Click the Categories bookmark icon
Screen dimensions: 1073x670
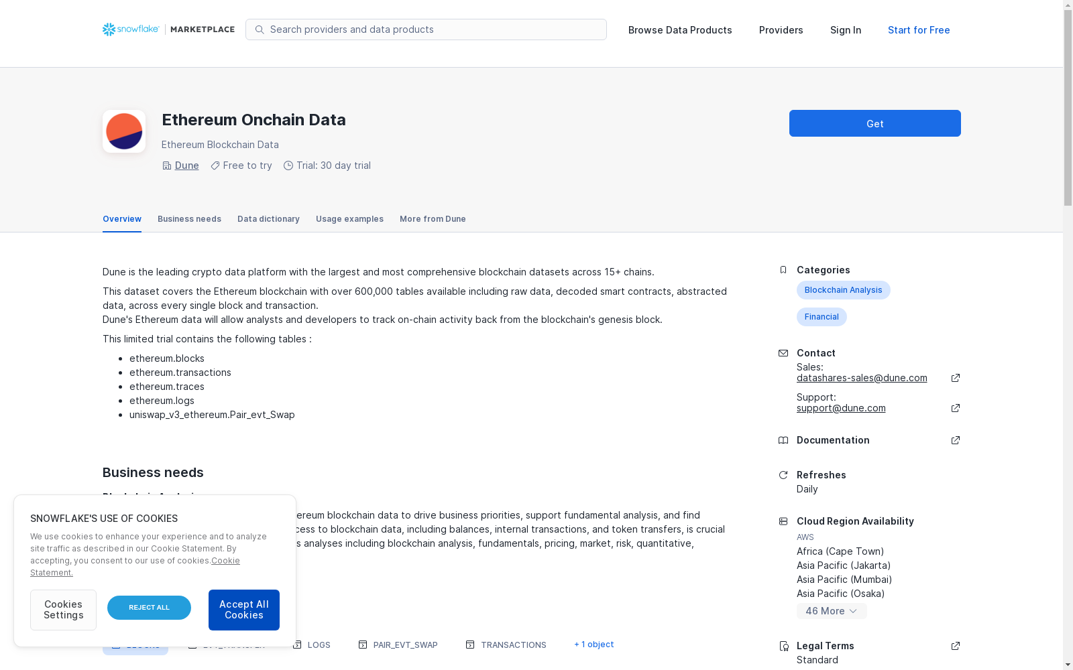tap(783, 270)
